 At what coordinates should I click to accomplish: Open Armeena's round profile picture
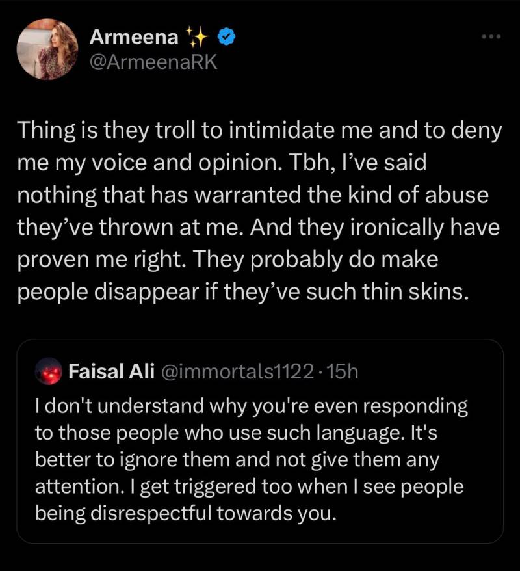[x=47, y=49]
